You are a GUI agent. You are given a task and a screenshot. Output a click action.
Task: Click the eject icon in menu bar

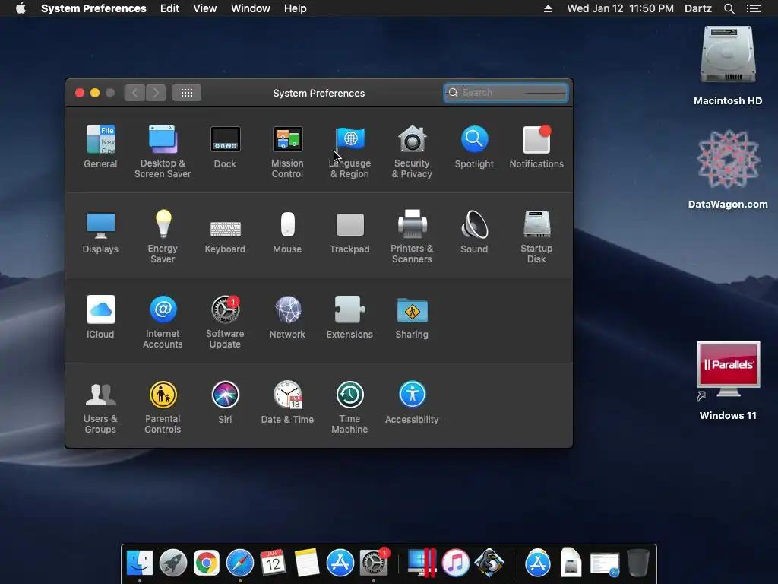point(549,8)
